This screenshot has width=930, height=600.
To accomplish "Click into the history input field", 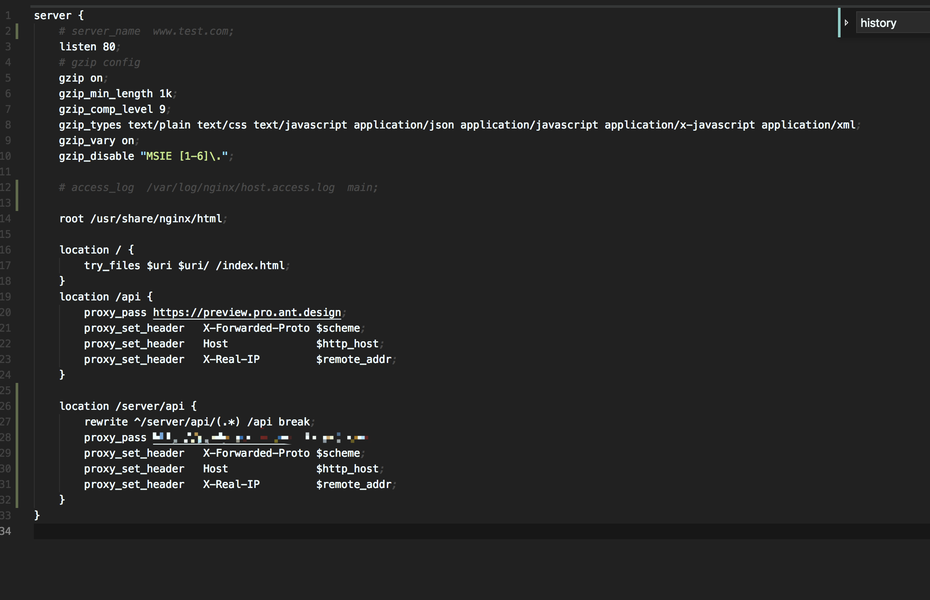I will 892,23.
